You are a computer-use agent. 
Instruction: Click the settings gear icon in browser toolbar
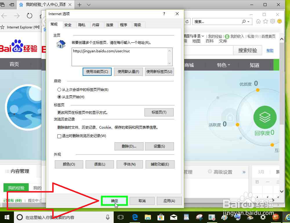click(272, 21)
